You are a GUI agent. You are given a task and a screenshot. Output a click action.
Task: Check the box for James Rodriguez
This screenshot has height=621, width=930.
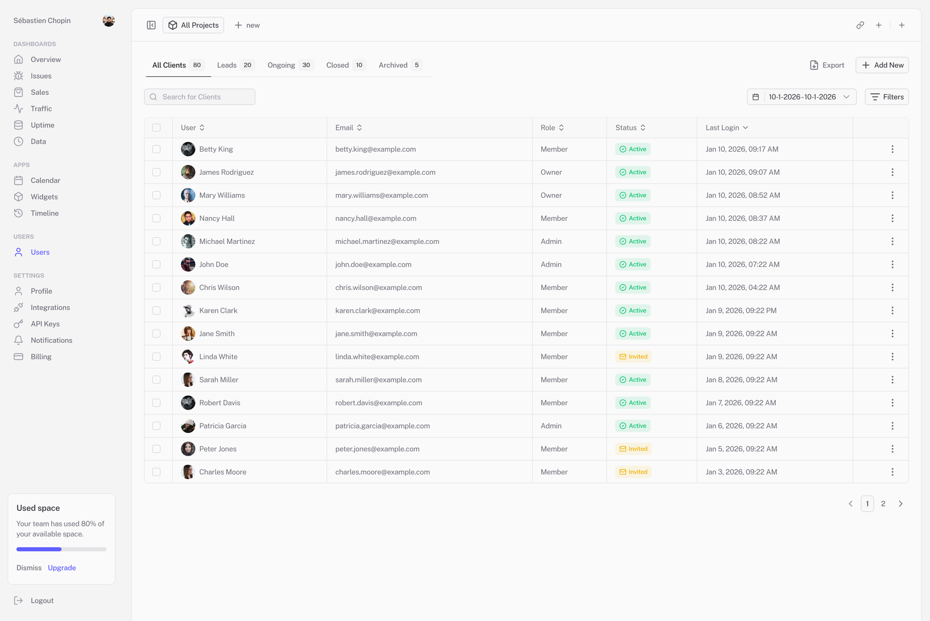(156, 172)
